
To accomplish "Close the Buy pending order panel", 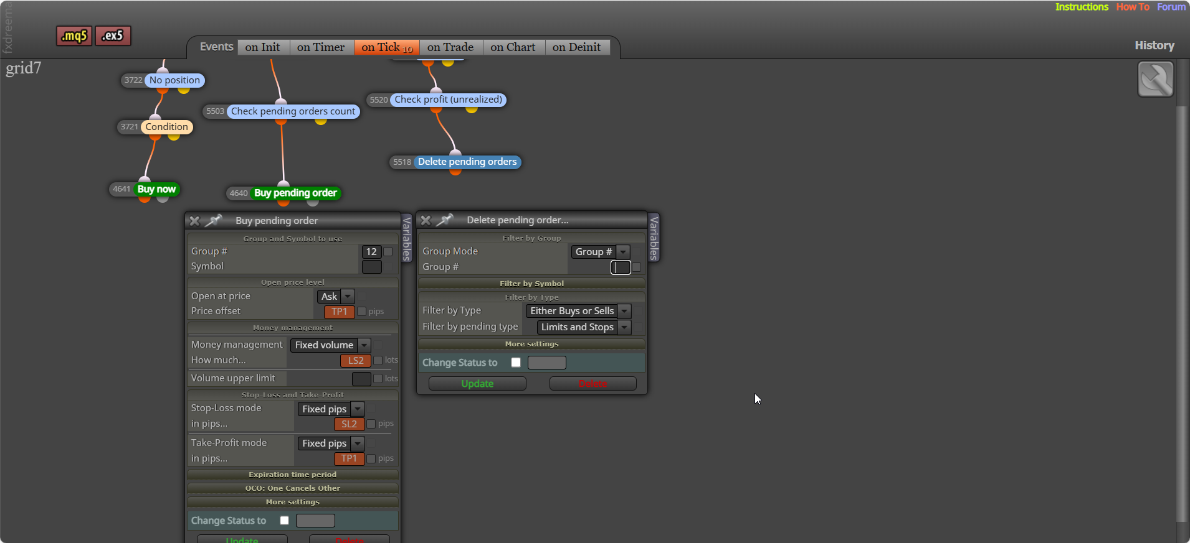I will (194, 221).
